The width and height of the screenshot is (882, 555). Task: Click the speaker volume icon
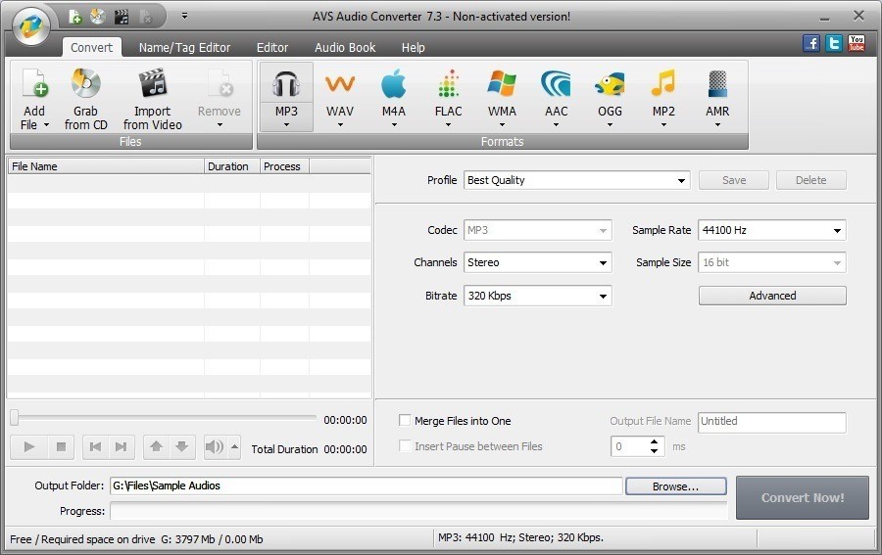click(215, 447)
